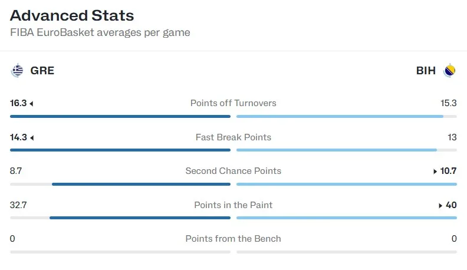Image resolution: width=467 pixels, height=270 pixels.
Task: Click the leader arrow beside 10.7
Action: (435, 172)
